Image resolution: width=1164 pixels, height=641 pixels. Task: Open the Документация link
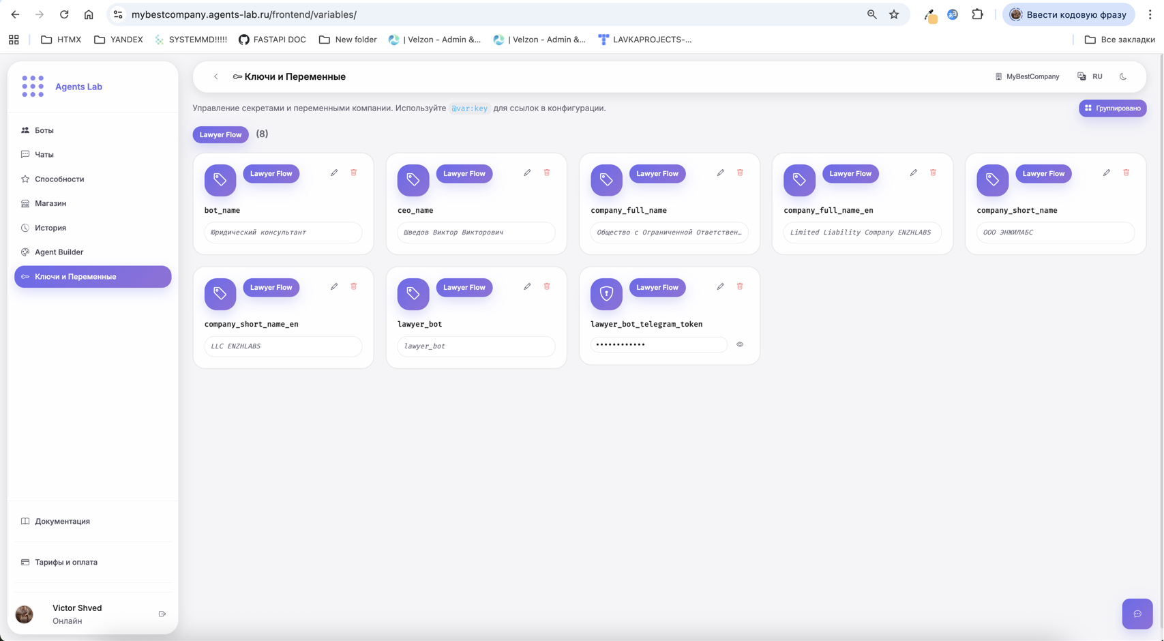coord(62,522)
